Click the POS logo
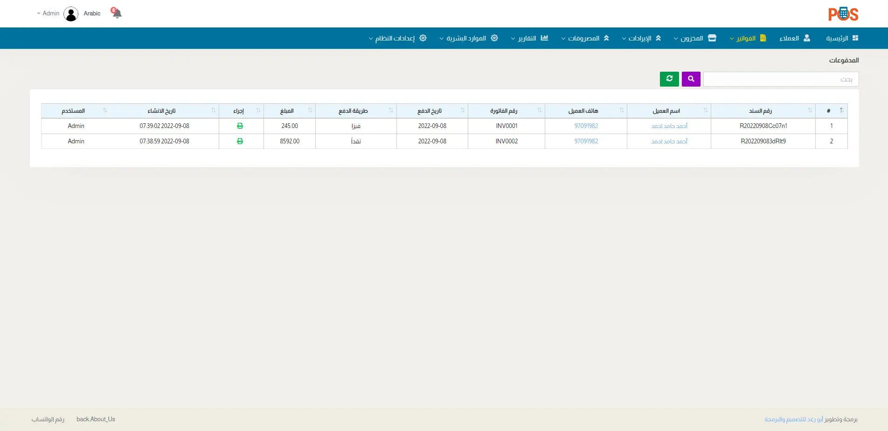Image resolution: width=888 pixels, height=431 pixels. pyautogui.click(x=843, y=14)
